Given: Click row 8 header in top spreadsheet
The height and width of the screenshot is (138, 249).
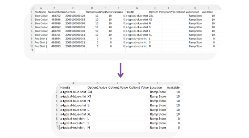Looking at the screenshot, I should [x=32, y=39].
